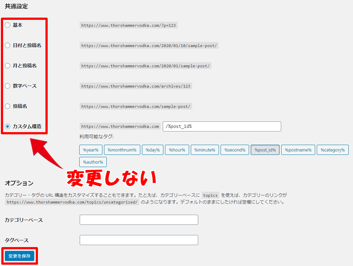The image size is (353, 266).
Task: Choose the カスタム構造 radio button
Action: 8,126
